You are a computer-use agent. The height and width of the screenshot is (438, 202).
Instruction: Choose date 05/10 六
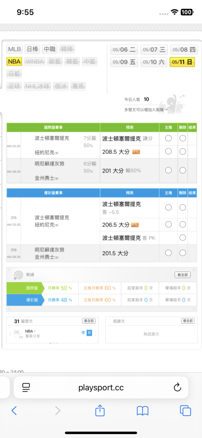[153, 62]
